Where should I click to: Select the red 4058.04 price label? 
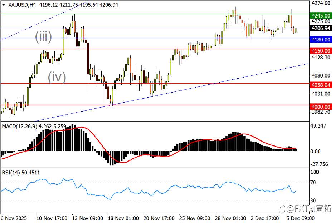[x=321, y=85]
